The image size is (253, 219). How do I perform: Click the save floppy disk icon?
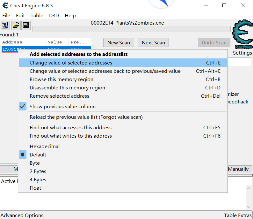(x=26, y=25)
